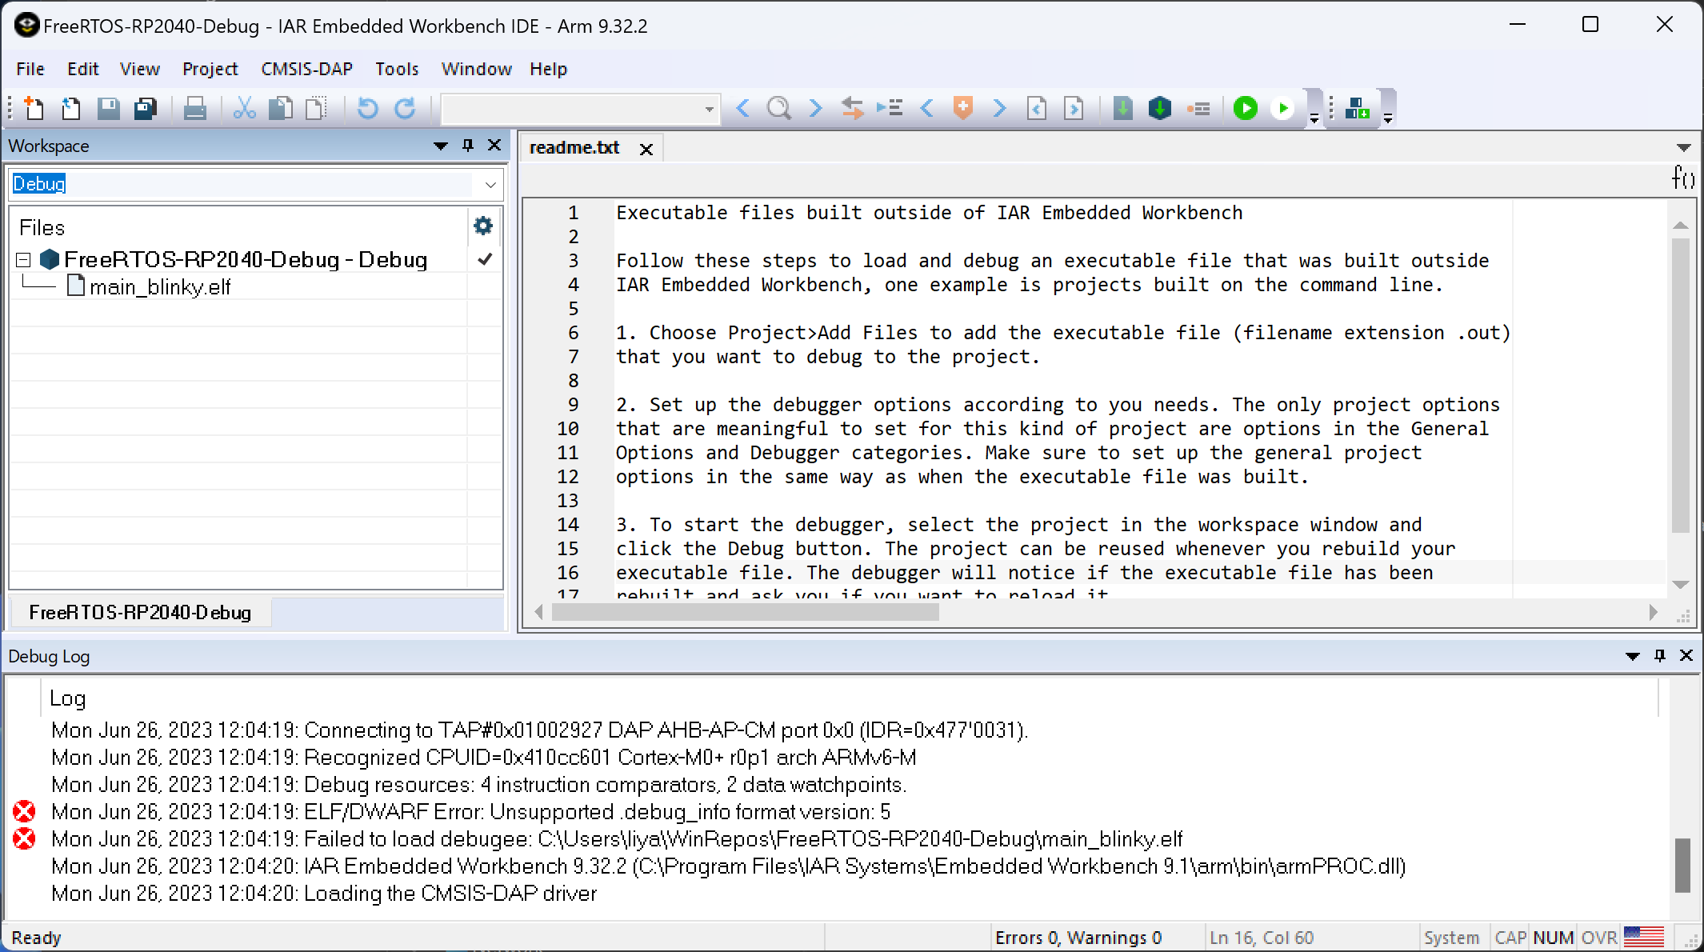Screen dimensions: 1704x952
Task: Click the Undo icon
Action: (x=367, y=108)
